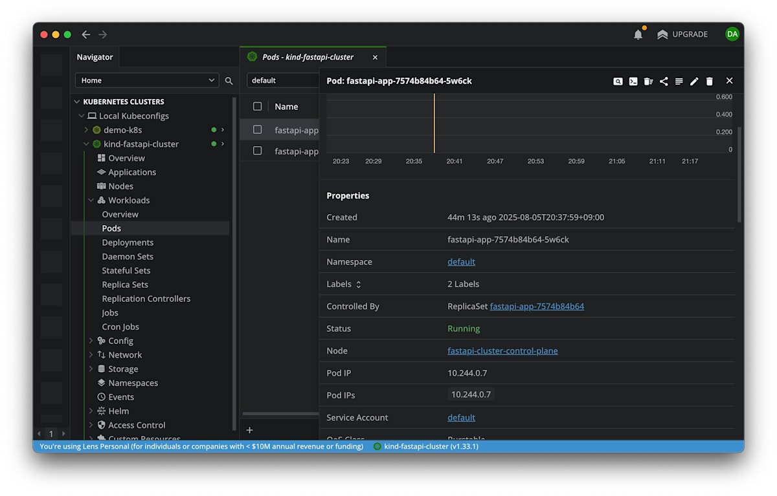The image size is (777, 496).
Task: Click the Kubernetes icon on Pods tab
Action: pyautogui.click(x=253, y=57)
